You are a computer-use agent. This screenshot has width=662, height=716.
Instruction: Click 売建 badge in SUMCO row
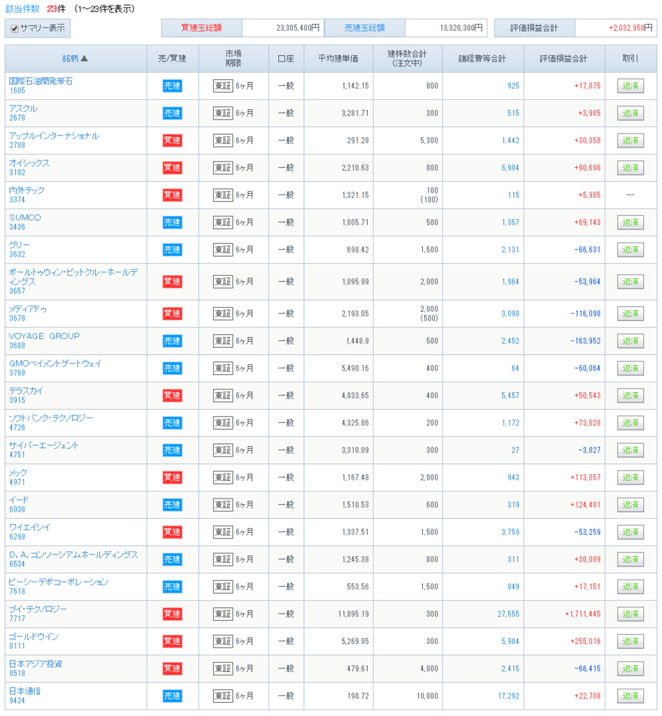[x=172, y=222]
